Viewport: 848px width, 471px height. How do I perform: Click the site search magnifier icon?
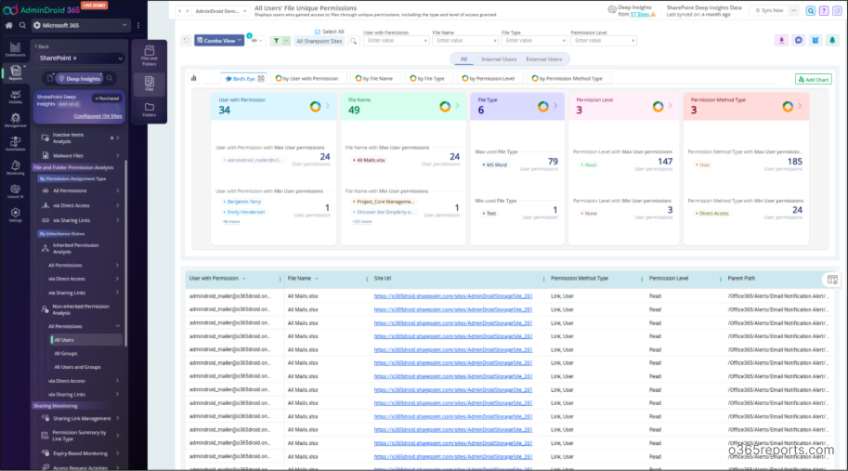(353, 41)
